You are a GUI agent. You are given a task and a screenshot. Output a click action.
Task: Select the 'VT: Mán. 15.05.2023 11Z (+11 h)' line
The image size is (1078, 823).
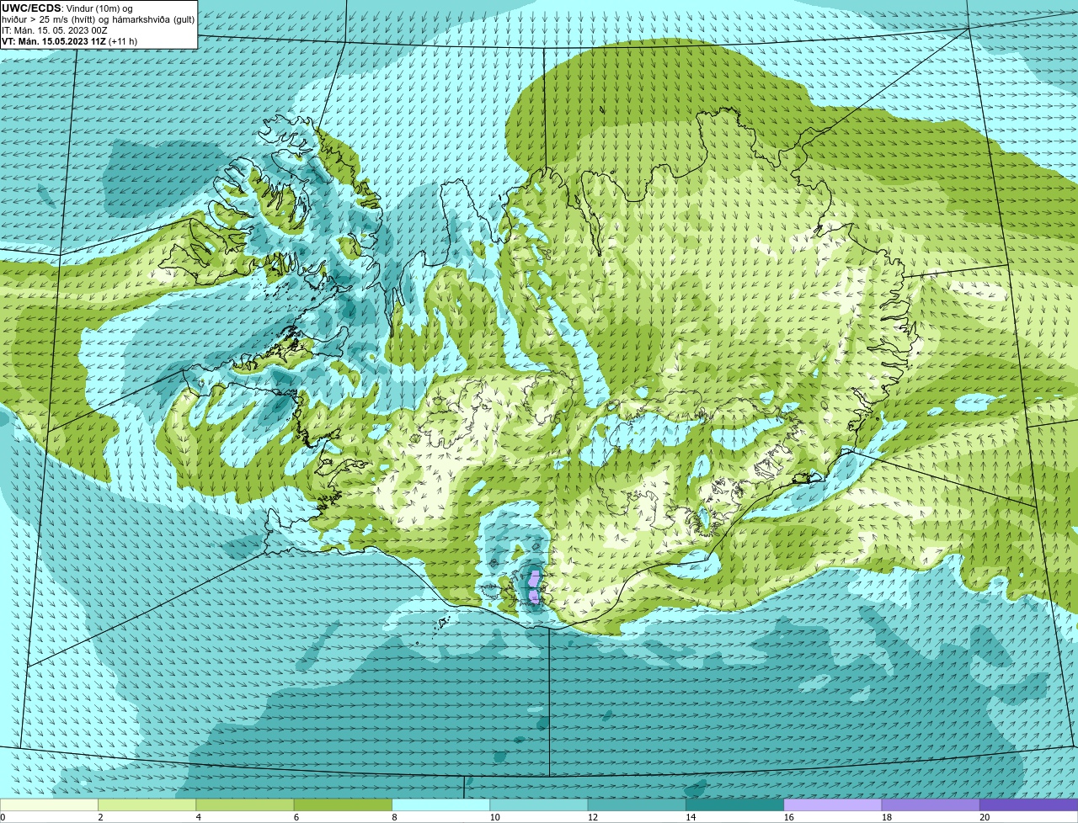(x=69, y=40)
